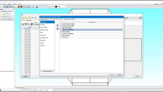This screenshot has width=163, height=92.
Task: Open the Help menu
Action: [19, 4]
